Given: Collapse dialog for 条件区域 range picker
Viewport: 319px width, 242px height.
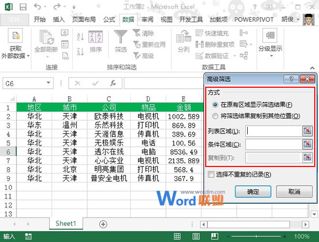Looking at the screenshot, I should tap(307, 144).
